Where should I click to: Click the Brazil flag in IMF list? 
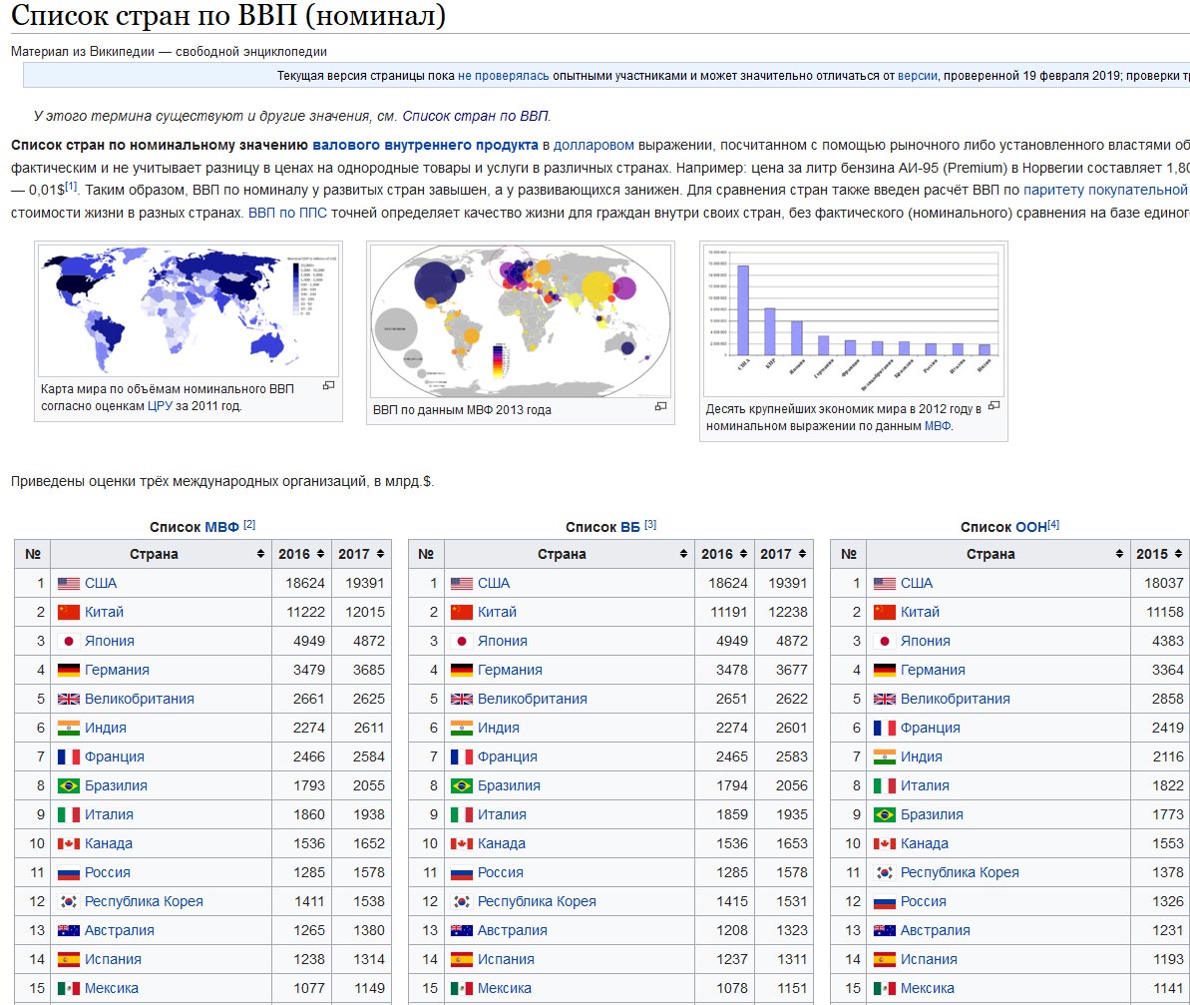[x=68, y=785]
